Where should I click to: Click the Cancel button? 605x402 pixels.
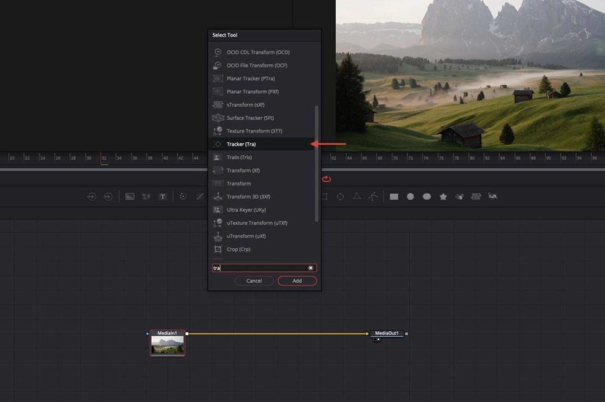pos(254,280)
